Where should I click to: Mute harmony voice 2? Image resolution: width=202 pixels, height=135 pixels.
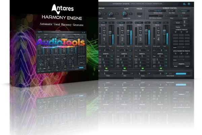[x=123, y=33]
